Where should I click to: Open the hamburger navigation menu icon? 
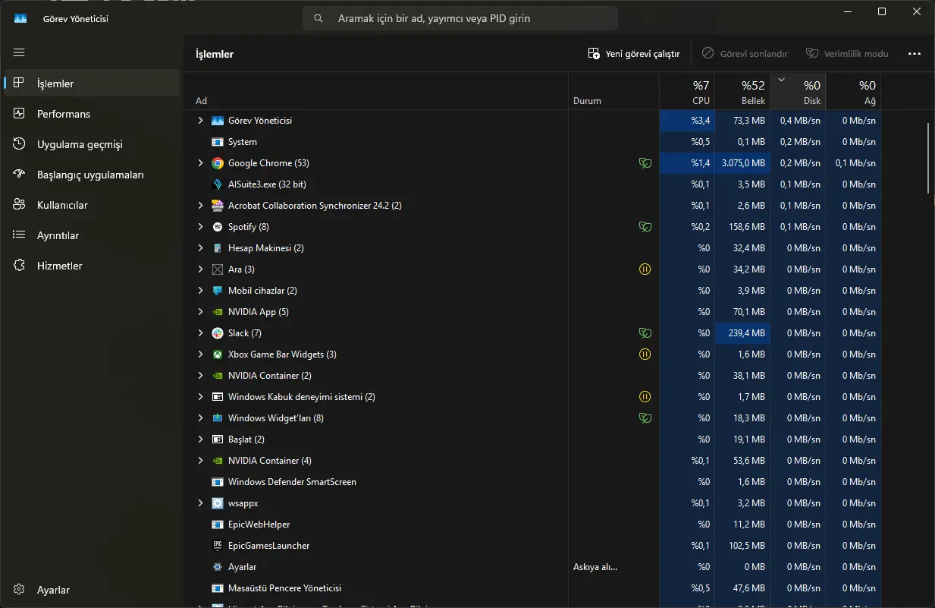click(19, 52)
